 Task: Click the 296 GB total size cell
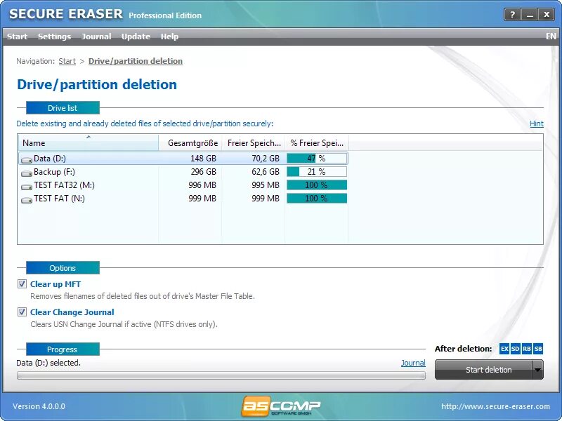point(203,172)
